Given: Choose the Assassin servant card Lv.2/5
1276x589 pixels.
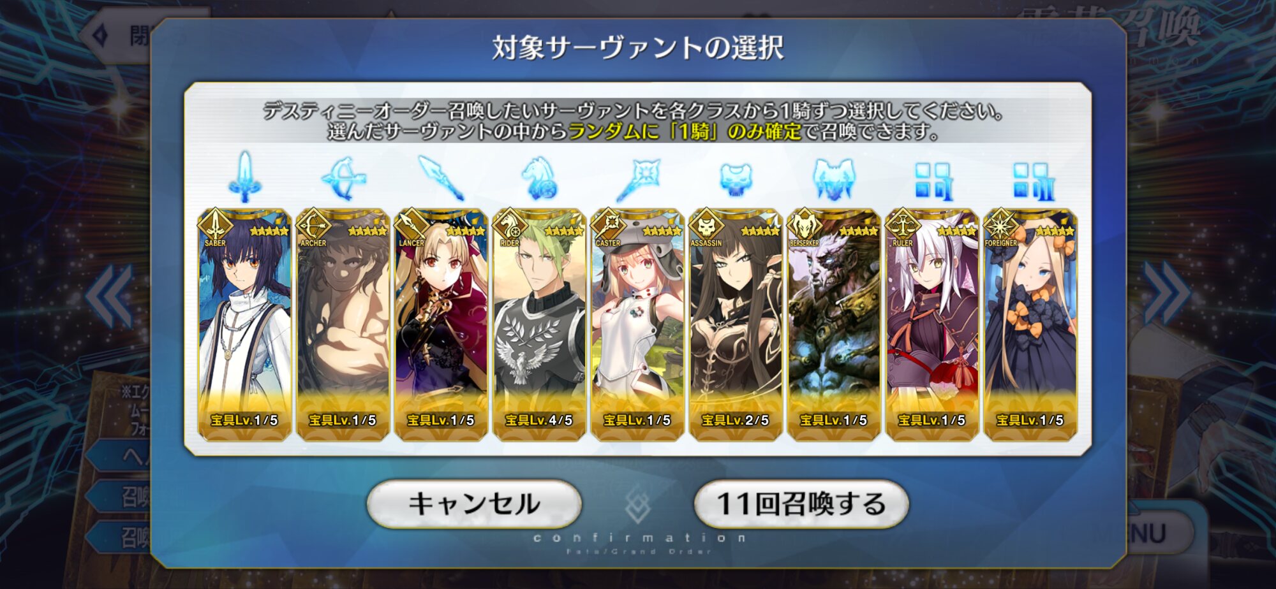Looking at the screenshot, I should (736, 324).
